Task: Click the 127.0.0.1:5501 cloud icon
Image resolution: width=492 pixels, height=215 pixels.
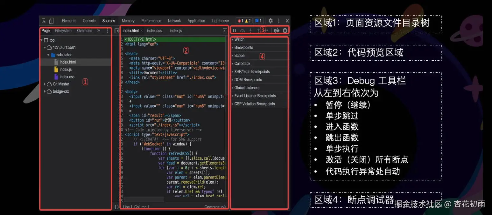Action: click(x=49, y=48)
